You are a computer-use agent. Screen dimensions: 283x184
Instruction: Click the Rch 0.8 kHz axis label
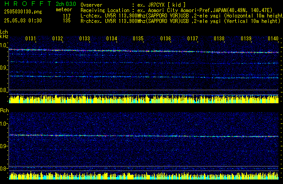pos(3,168)
